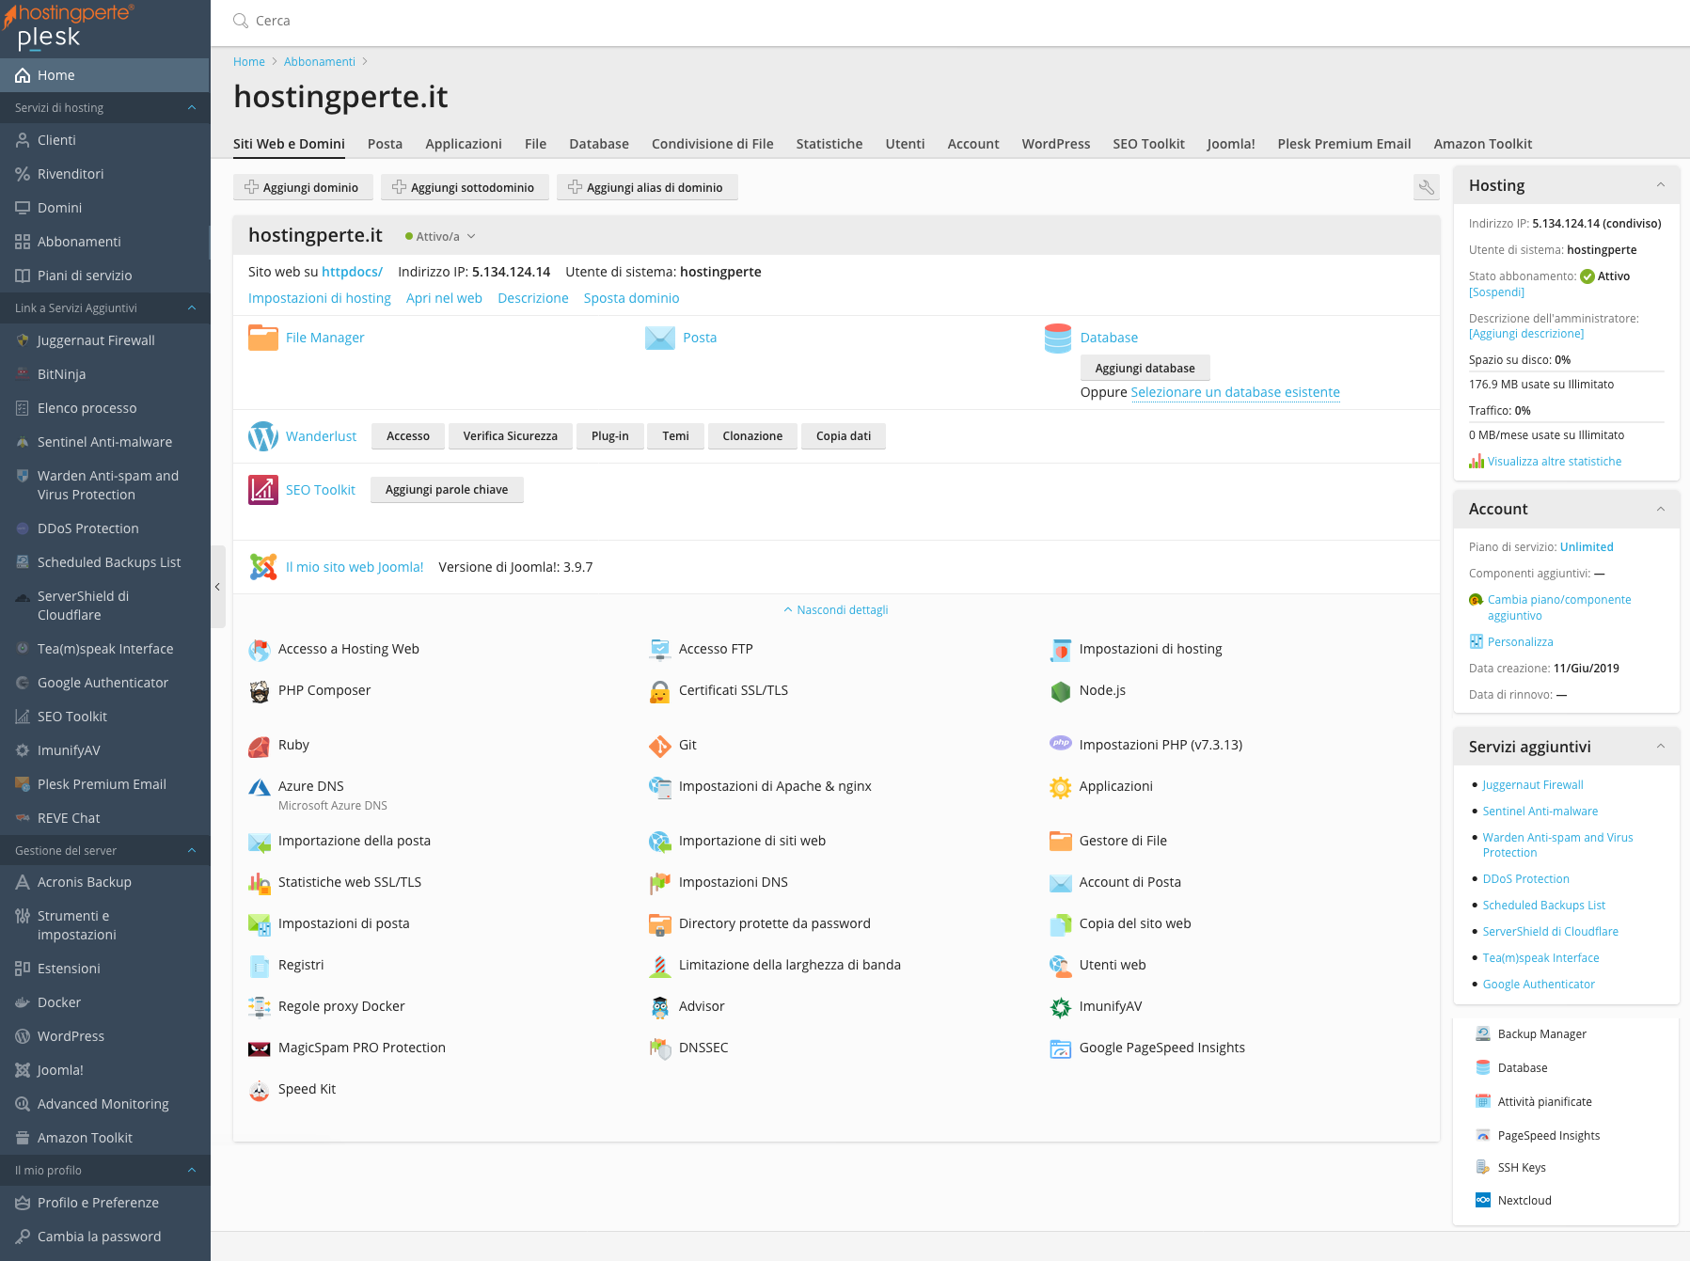
Task: Collapse the Servizi di hosting sidebar section
Action: coord(192,108)
